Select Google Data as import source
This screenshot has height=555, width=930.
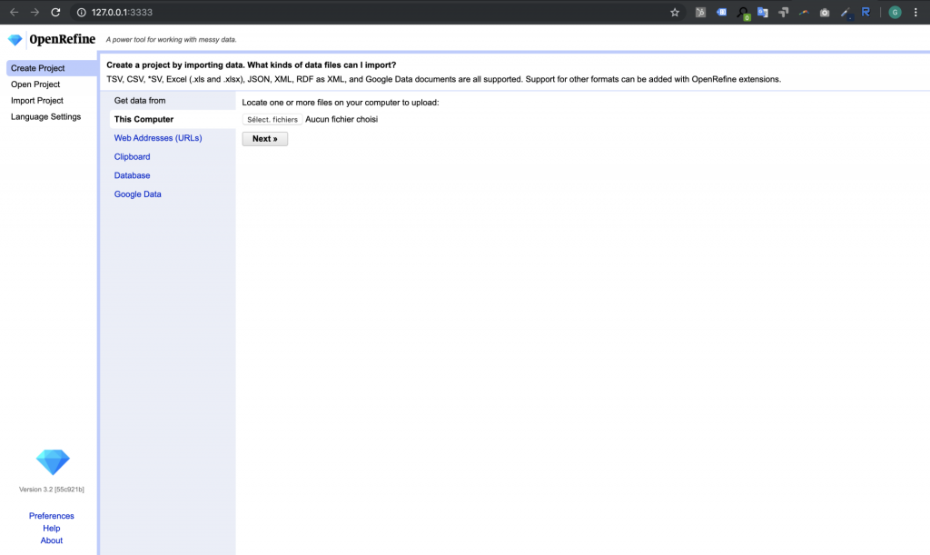[x=138, y=194]
